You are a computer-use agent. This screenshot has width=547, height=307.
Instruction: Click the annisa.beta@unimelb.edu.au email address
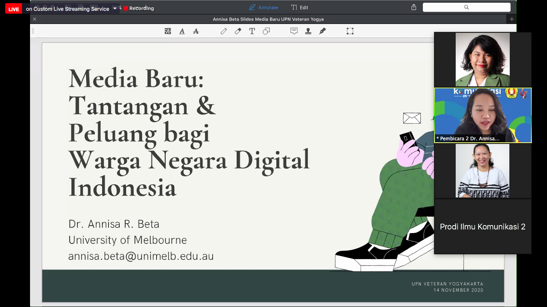(141, 256)
